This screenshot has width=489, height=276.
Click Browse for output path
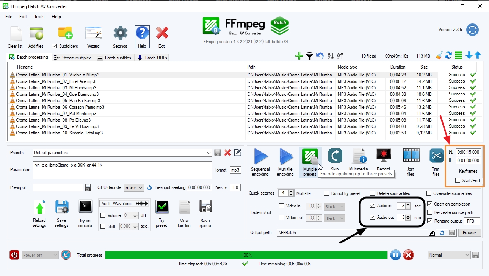(469, 233)
